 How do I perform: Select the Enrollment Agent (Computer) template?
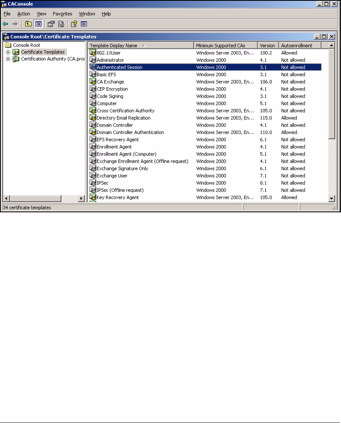126,154
